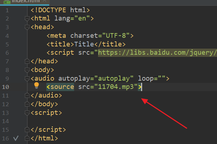Click line number 10 in the gutter
The image size is (217, 144).
[x=7, y=87]
